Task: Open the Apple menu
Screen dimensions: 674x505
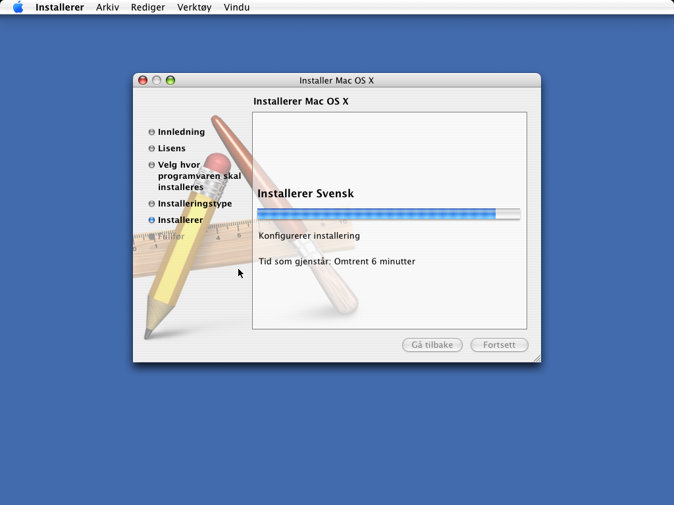Action: pos(18,7)
